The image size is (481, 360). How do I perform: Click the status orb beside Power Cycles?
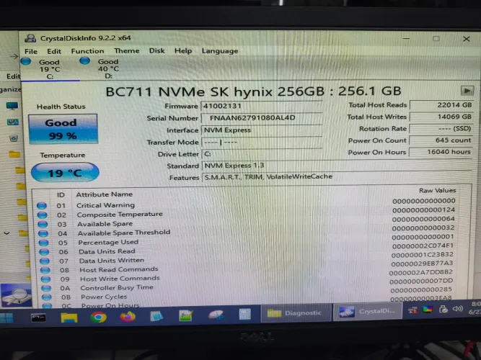(x=47, y=297)
